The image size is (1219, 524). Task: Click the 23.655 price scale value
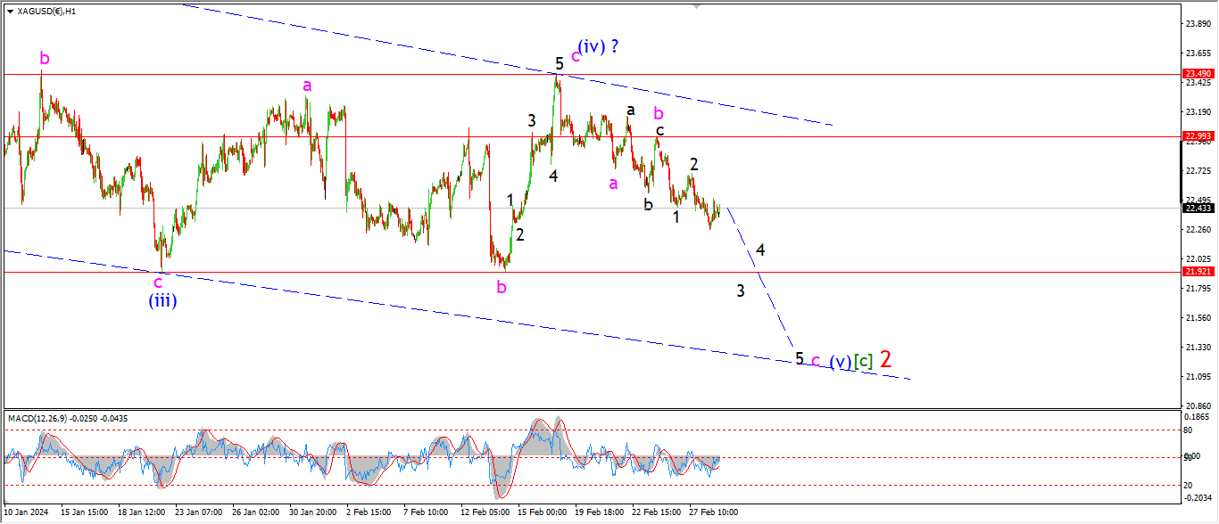pos(1197,53)
